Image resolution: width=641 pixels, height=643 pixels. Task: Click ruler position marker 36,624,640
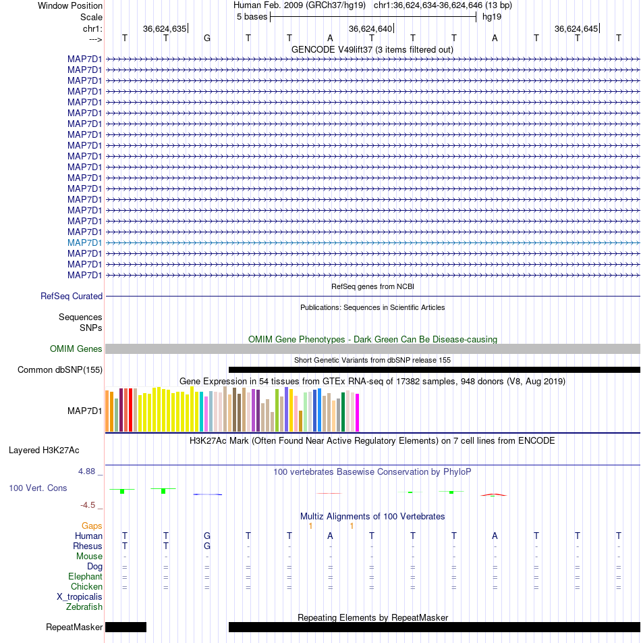point(370,28)
